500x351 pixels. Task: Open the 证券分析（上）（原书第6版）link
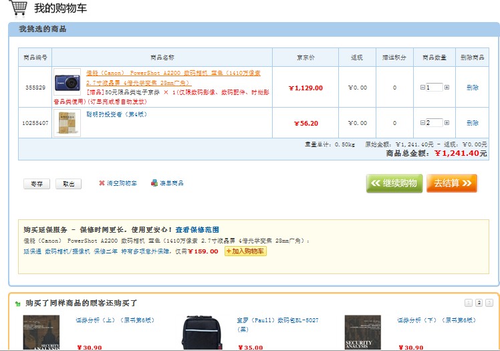115,320
